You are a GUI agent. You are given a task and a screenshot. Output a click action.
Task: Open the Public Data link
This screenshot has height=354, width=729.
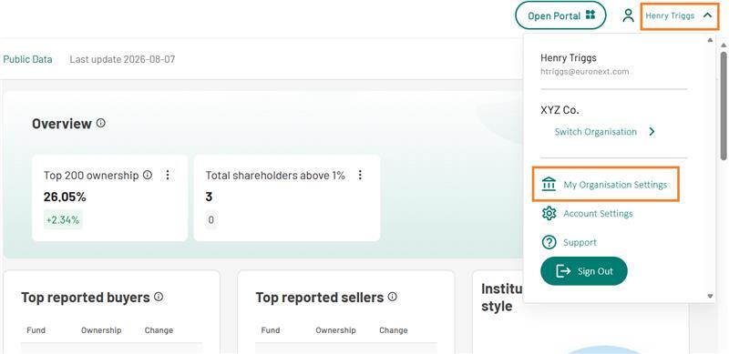(28, 59)
